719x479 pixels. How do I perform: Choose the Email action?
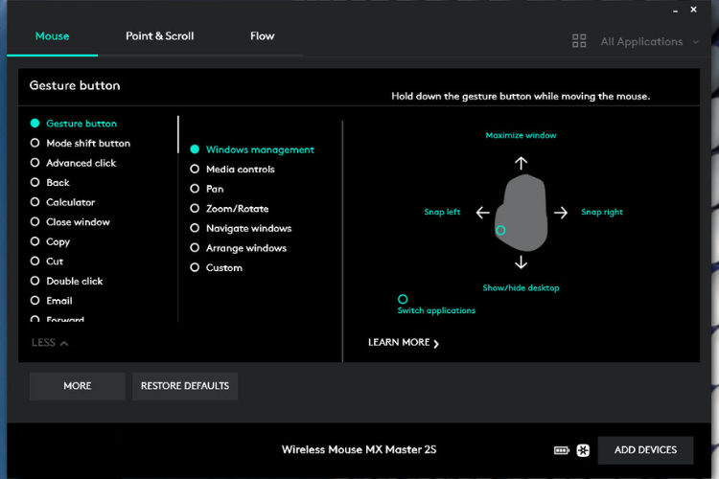[52, 301]
